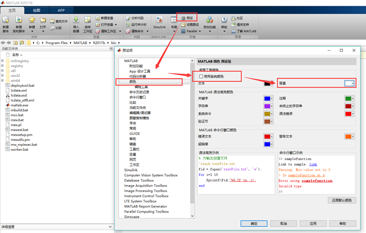The image size is (366, 233).
Task: Click the 运行并计时 (Run and Time) icon
Action: point(128,24)
